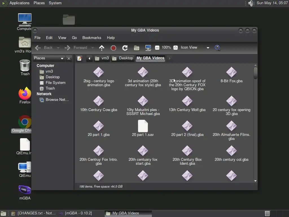Open Trash in Places sidebar

point(47,88)
